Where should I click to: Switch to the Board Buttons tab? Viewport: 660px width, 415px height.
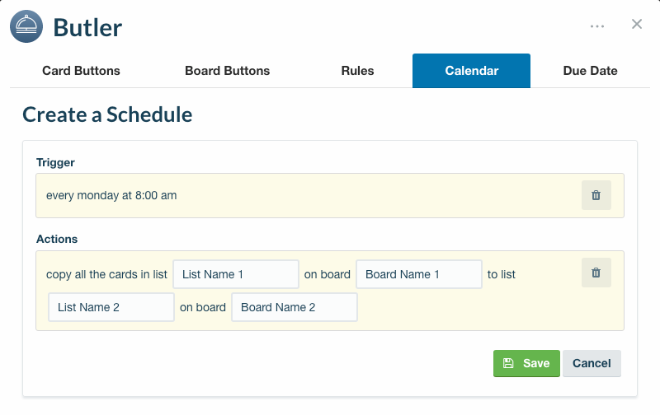[228, 71]
